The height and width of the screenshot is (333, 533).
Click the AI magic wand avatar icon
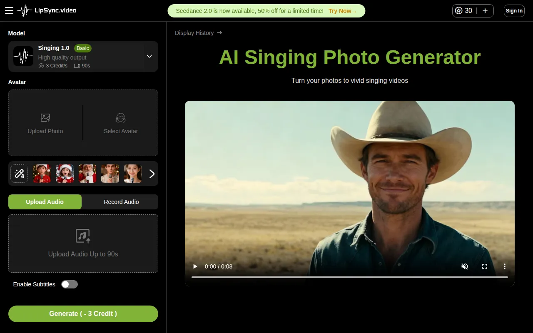click(x=19, y=174)
